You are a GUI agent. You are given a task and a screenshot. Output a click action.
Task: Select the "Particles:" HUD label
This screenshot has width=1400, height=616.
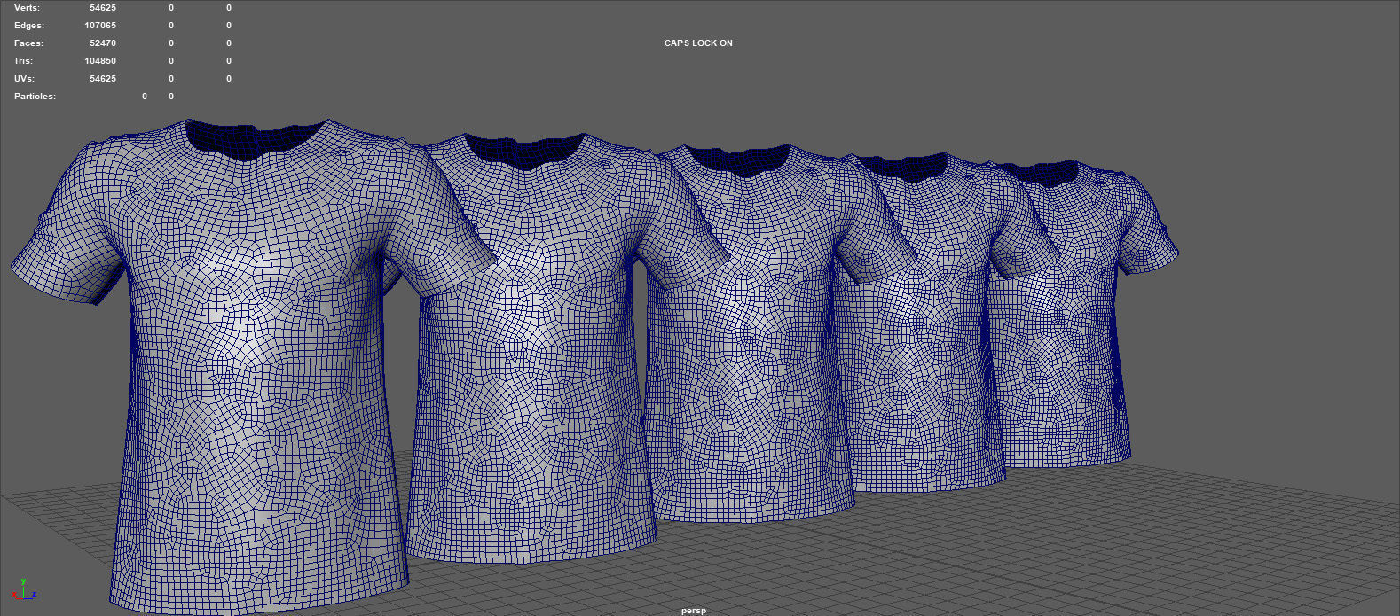35,97
